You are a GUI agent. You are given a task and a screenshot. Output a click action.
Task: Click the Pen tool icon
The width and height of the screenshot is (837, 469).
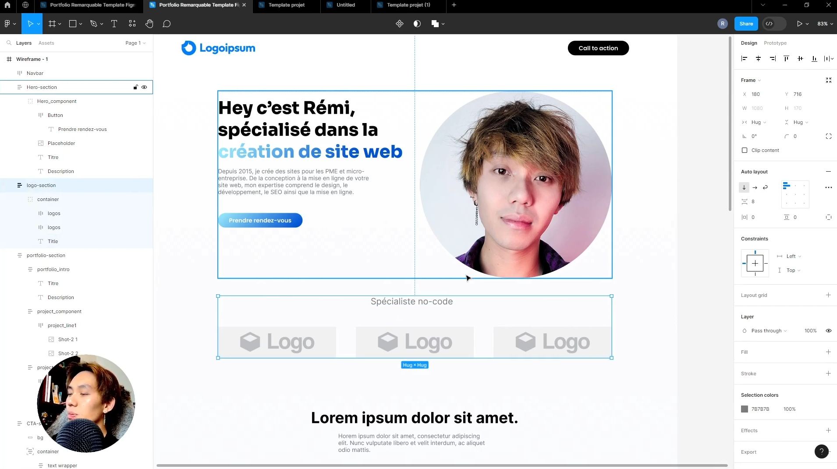pos(93,24)
